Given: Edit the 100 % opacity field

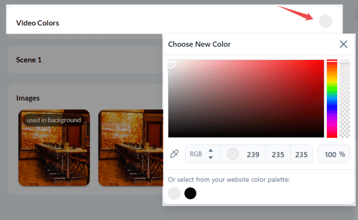Looking at the screenshot, I should [x=333, y=154].
